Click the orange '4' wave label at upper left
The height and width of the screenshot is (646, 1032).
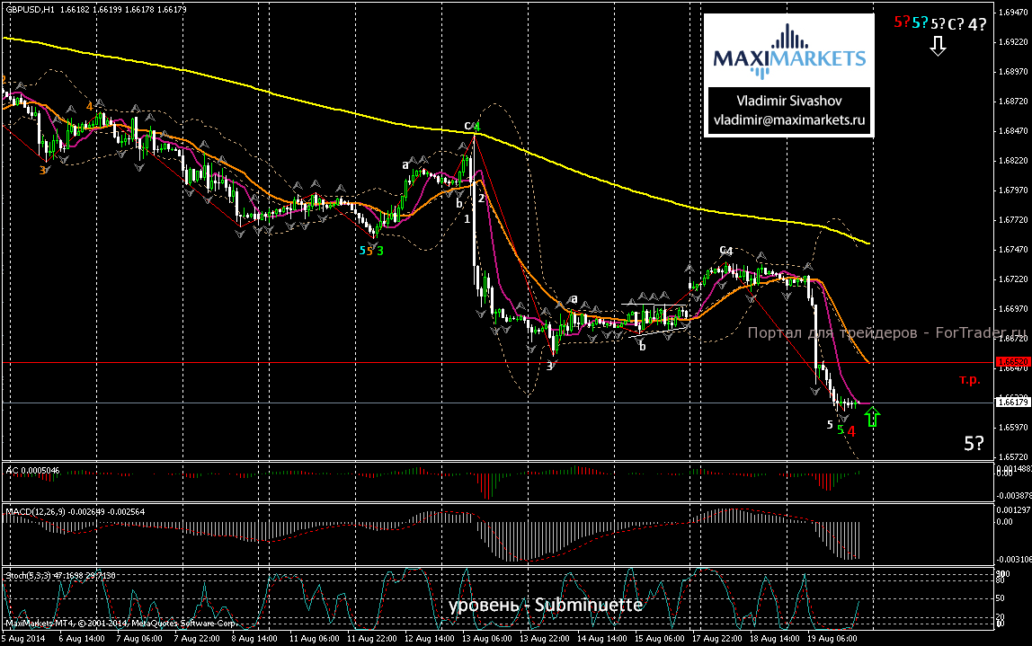(x=89, y=106)
